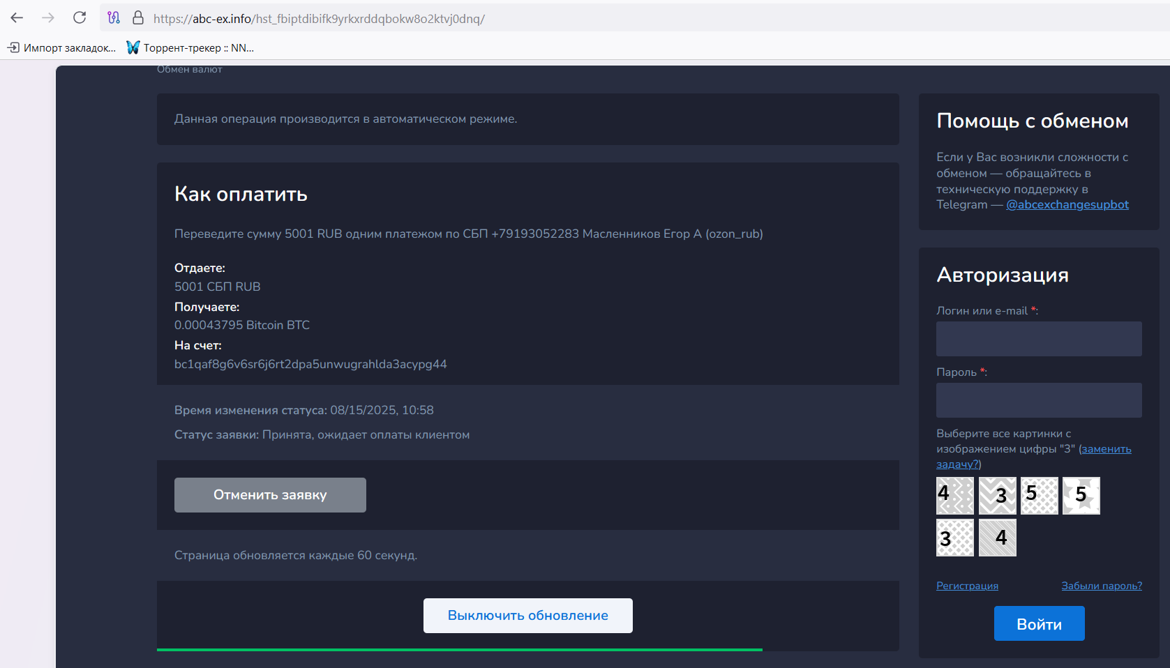Click the Пароль input field
Image resolution: width=1170 pixels, height=668 pixels.
tap(1039, 400)
